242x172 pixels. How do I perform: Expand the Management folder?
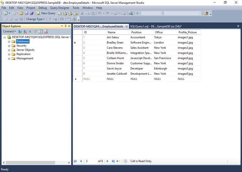point(9,59)
